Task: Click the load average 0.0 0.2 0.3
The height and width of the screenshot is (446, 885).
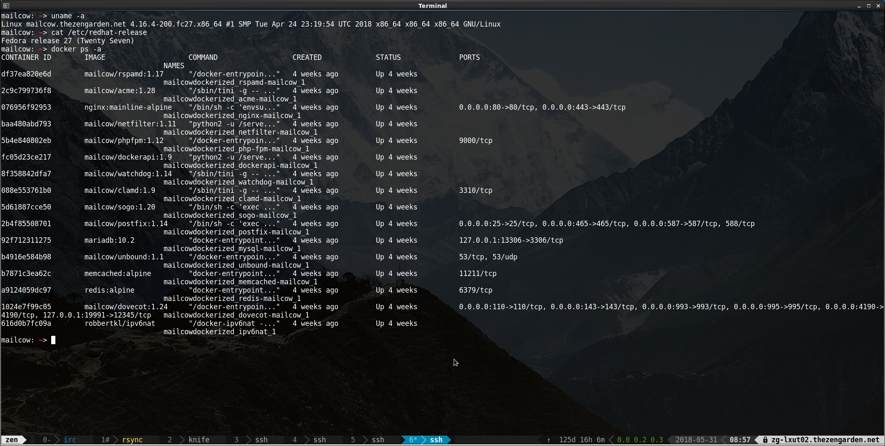Action: click(x=640, y=440)
